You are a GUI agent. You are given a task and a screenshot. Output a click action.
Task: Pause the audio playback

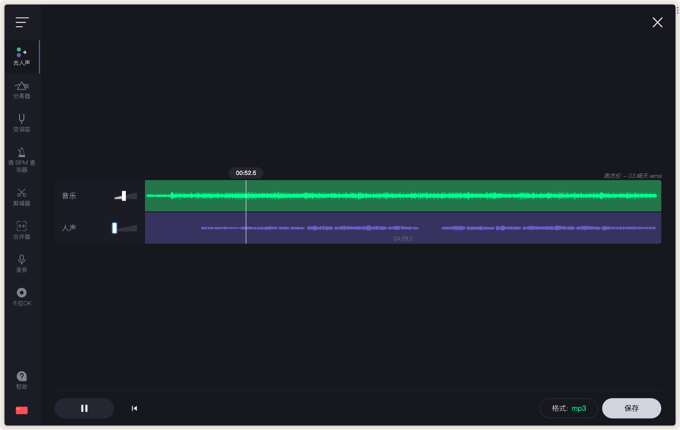(84, 408)
